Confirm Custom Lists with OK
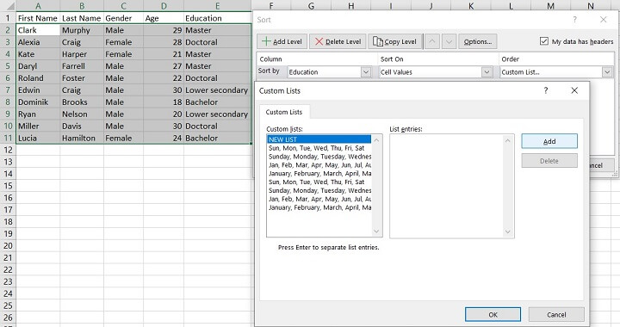The height and width of the screenshot is (327, 620). [x=493, y=315]
